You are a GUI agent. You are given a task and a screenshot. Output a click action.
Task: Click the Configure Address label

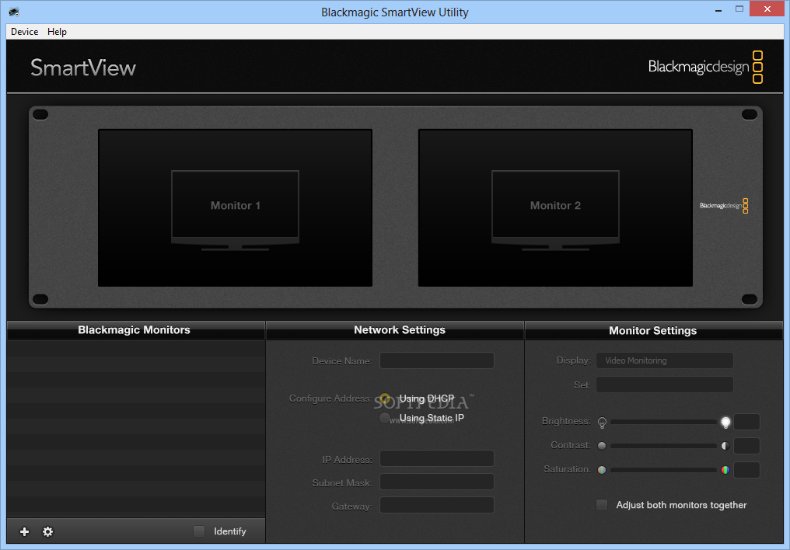click(330, 399)
